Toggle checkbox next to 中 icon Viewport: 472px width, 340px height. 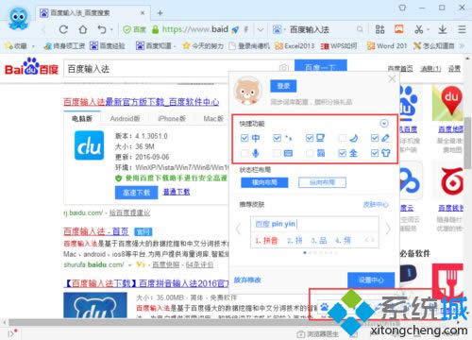tap(244, 138)
